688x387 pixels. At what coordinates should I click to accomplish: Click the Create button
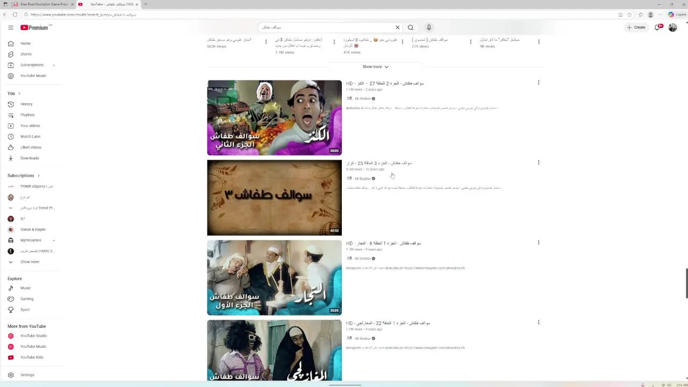pos(636,27)
